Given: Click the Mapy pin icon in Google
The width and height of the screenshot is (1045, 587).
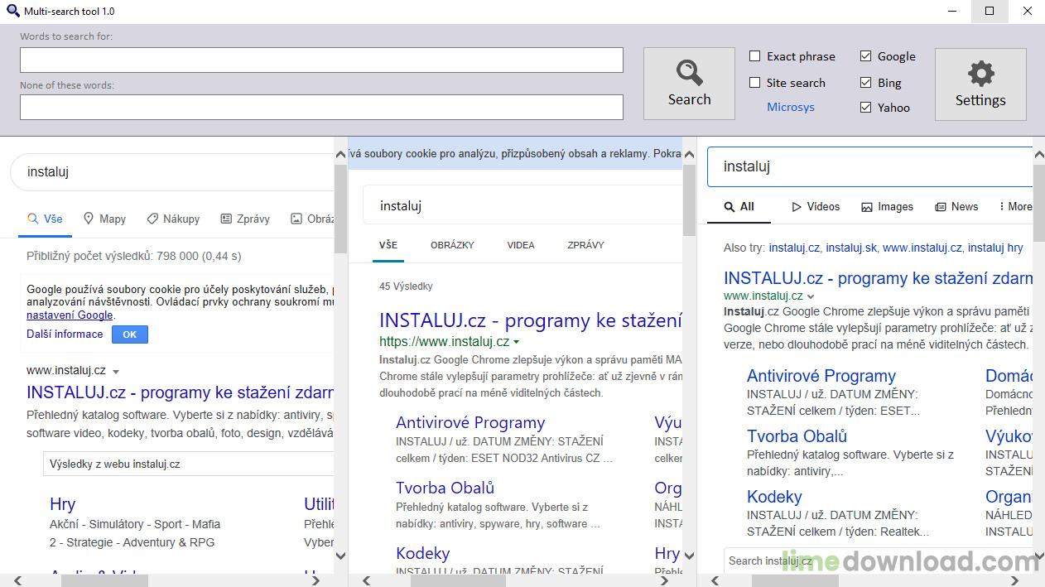Looking at the screenshot, I should [x=89, y=219].
